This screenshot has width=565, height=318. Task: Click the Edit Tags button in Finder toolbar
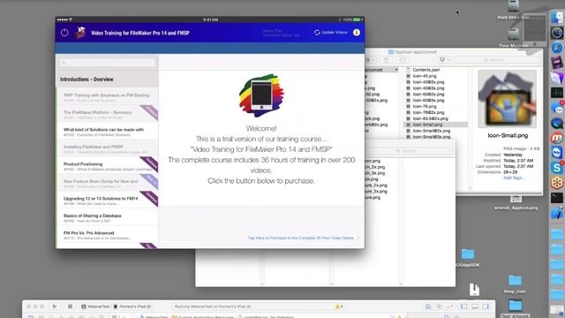403,59
